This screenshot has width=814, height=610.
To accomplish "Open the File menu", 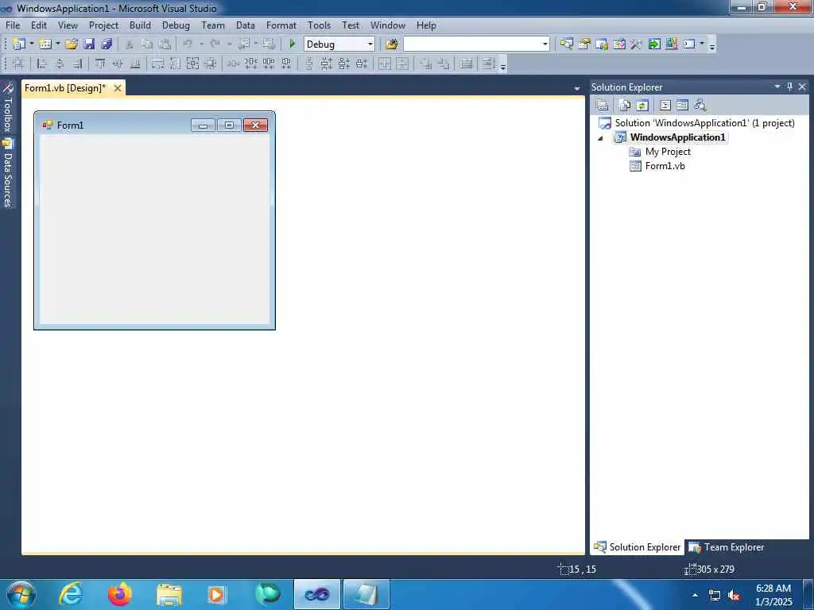I will coord(13,25).
